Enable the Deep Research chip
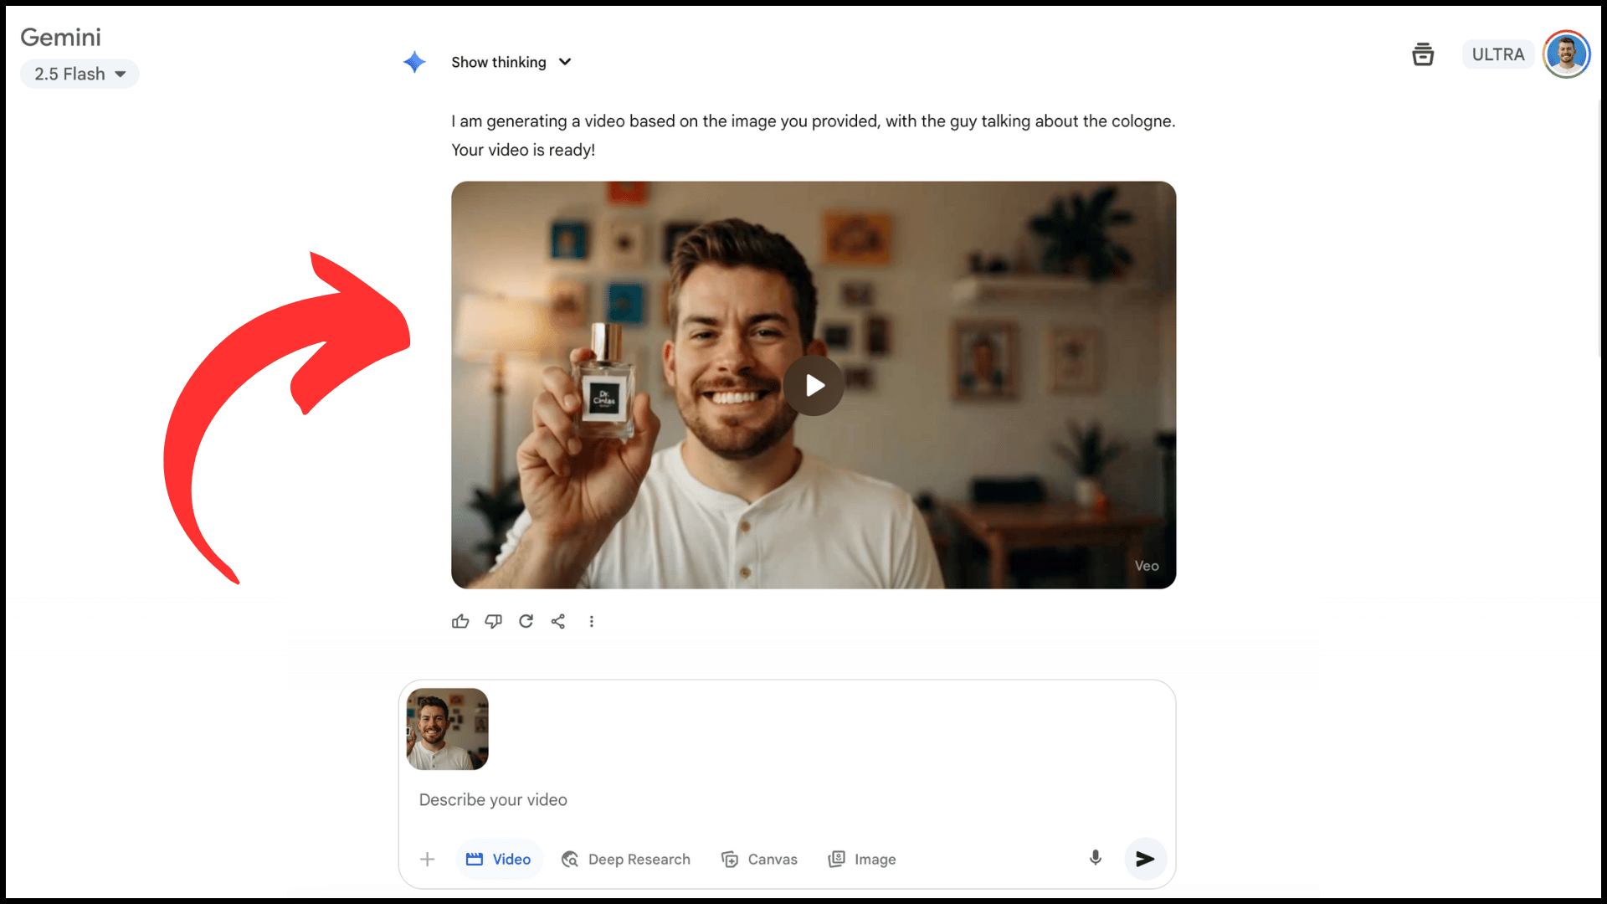Image resolution: width=1607 pixels, height=904 pixels. tap(626, 860)
